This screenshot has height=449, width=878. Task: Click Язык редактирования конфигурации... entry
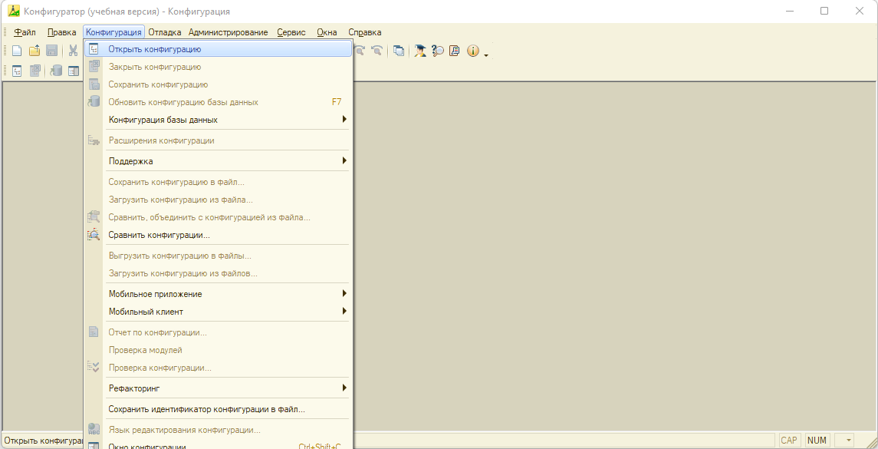[x=218, y=430]
